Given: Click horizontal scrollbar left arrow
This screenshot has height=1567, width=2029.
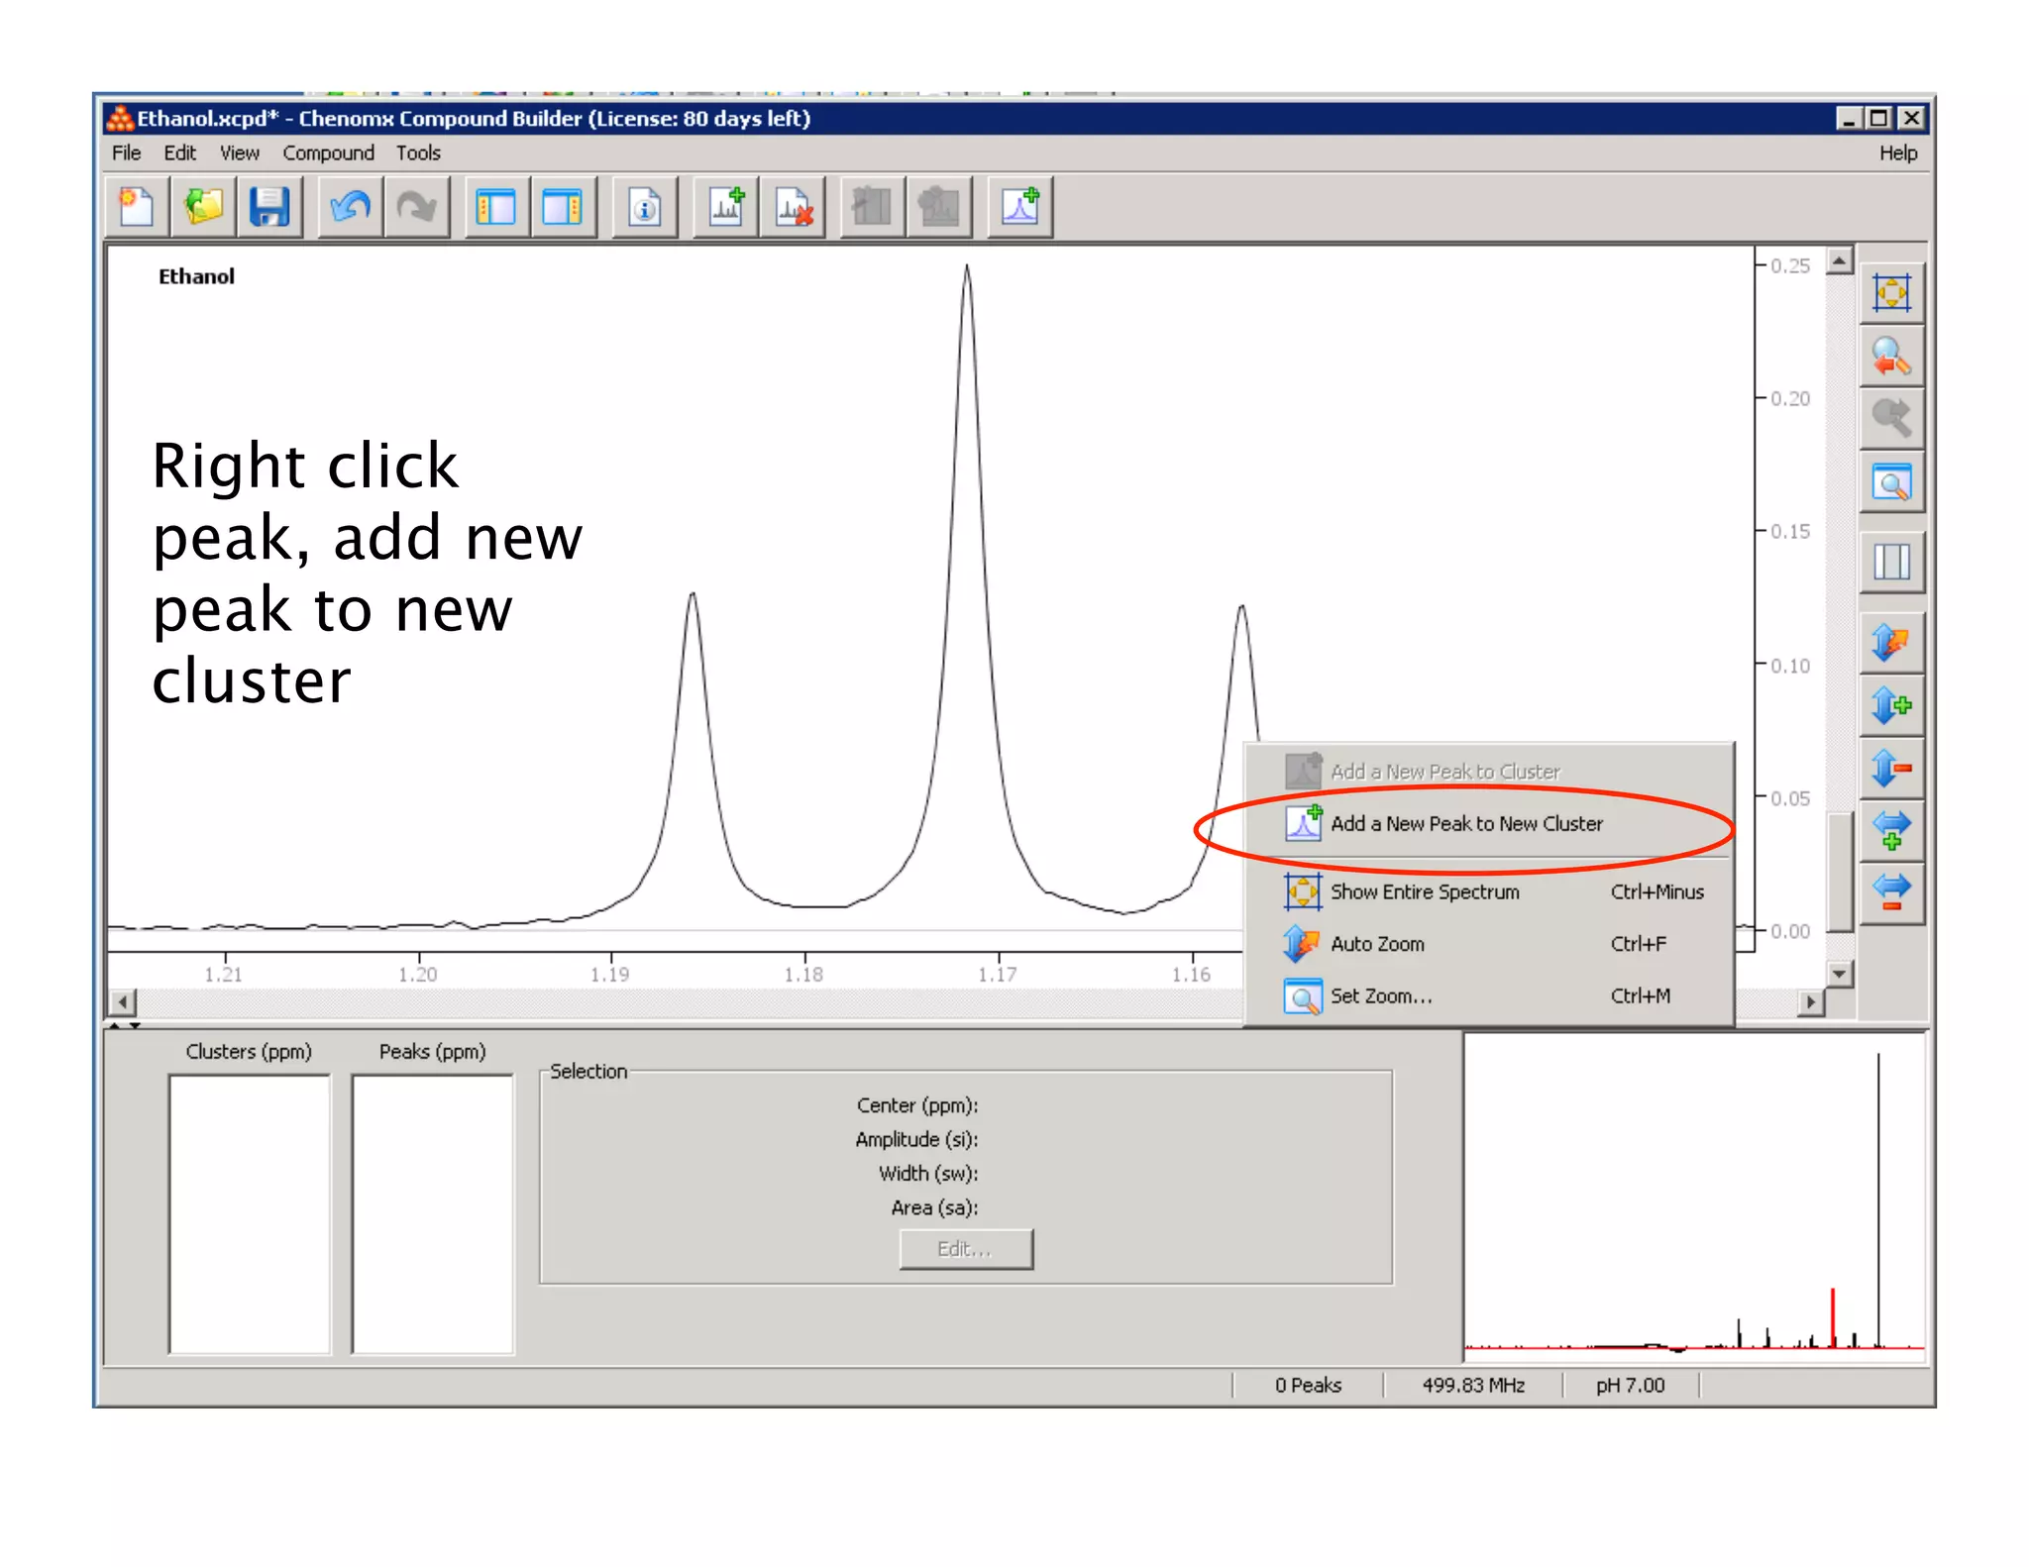Looking at the screenshot, I should pos(122,1001).
